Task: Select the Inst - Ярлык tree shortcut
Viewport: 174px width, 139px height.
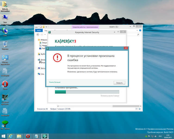Action: (x=5, y=125)
